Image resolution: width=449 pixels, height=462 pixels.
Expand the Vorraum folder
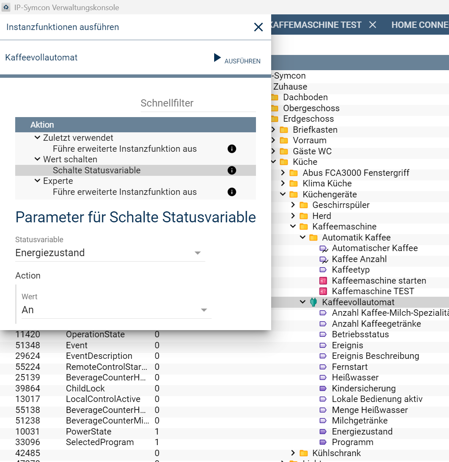pyautogui.click(x=273, y=140)
